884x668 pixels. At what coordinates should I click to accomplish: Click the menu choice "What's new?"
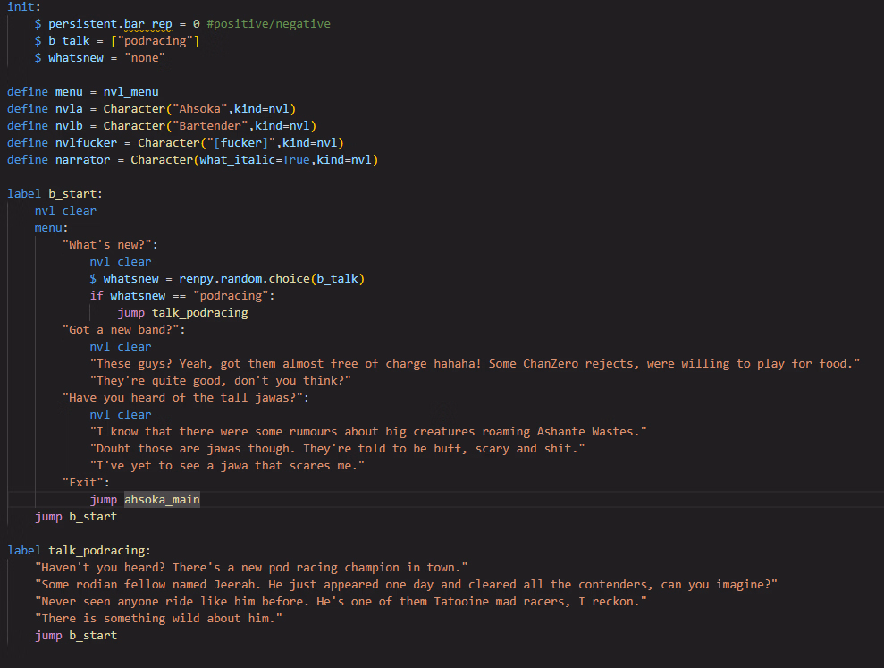point(110,244)
